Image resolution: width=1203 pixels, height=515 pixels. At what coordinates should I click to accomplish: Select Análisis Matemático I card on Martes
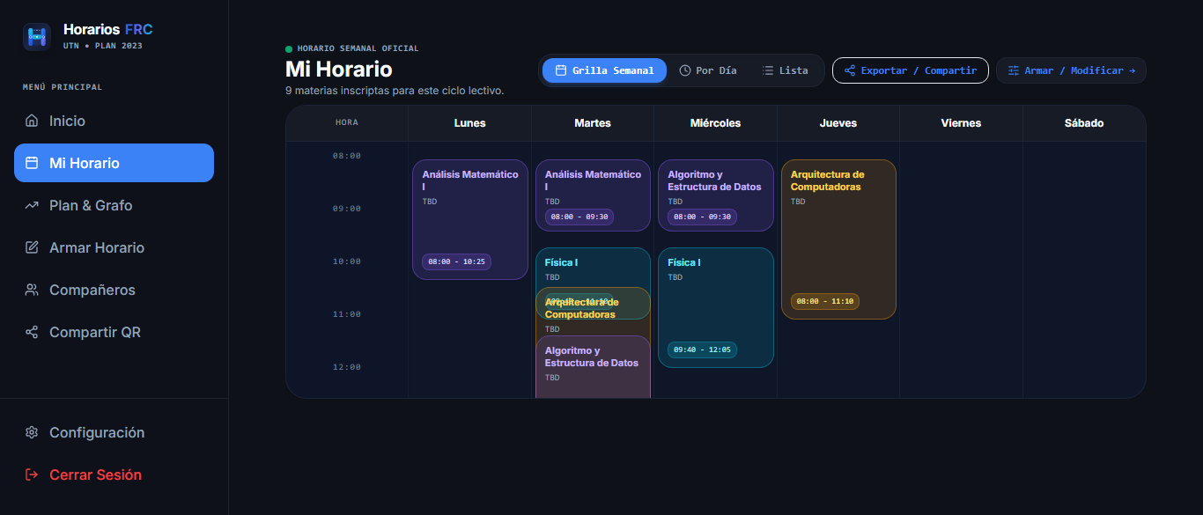point(593,195)
